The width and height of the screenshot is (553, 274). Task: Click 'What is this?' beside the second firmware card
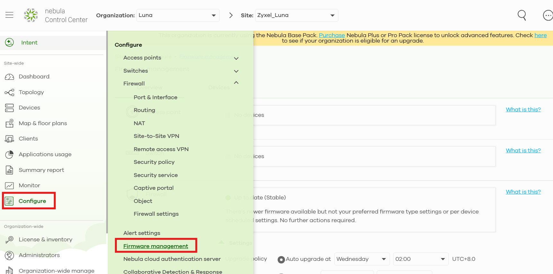[x=523, y=150]
